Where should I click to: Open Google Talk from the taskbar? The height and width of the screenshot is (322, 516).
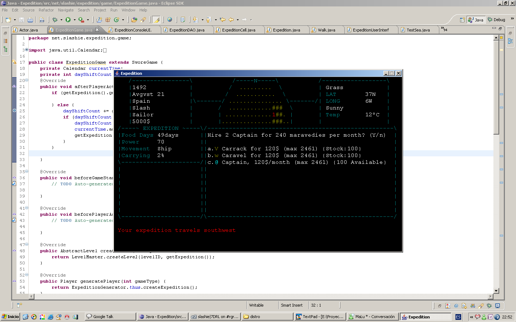coord(110,317)
